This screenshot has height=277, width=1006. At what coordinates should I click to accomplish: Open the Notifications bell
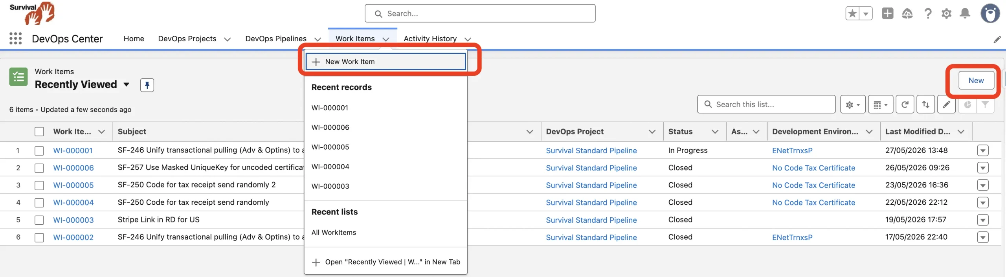965,14
